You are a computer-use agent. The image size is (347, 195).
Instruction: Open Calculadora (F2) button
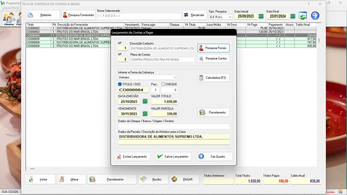[213, 78]
